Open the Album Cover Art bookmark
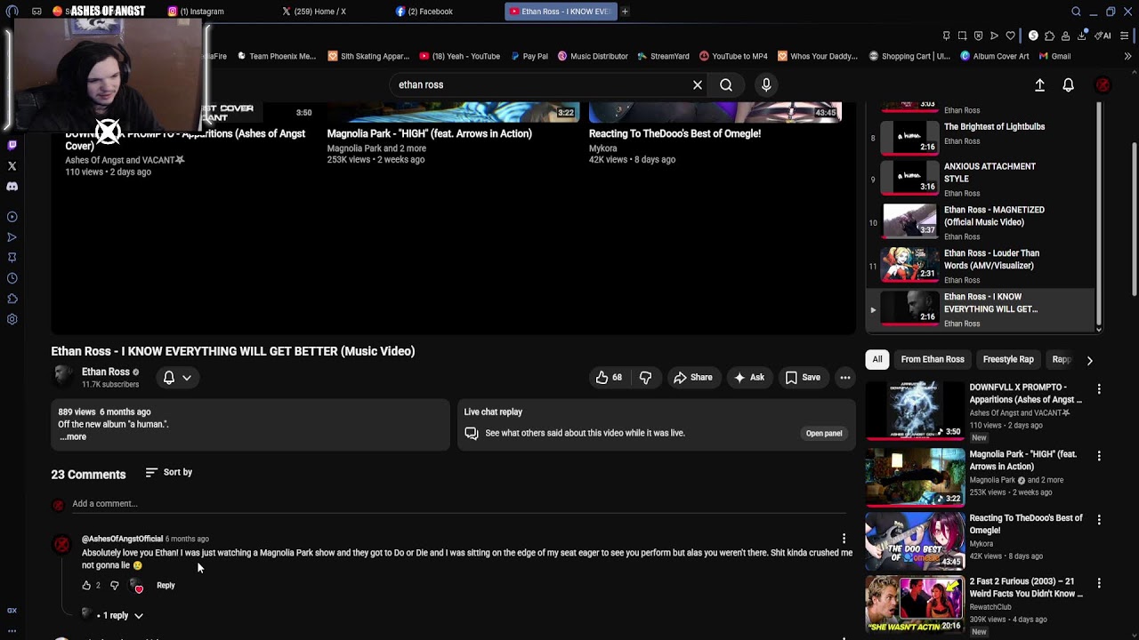Screen dimensions: 1139x640 point(994,56)
